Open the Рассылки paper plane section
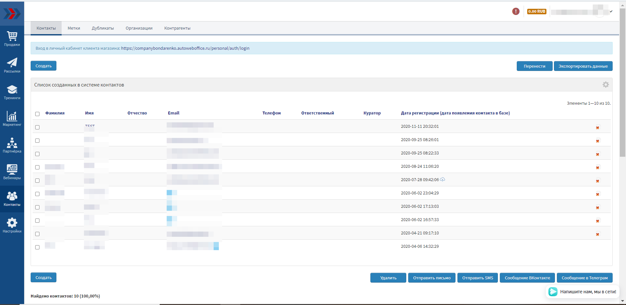The image size is (626, 305). (x=12, y=65)
